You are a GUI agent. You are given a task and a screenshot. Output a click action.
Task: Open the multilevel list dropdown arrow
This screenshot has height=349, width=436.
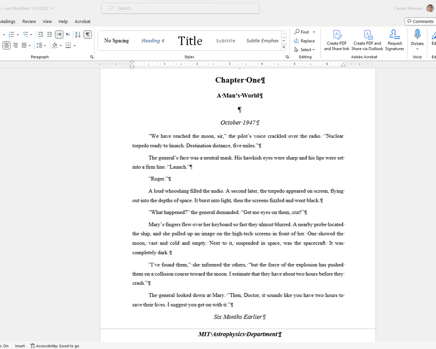(x=31, y=35)
